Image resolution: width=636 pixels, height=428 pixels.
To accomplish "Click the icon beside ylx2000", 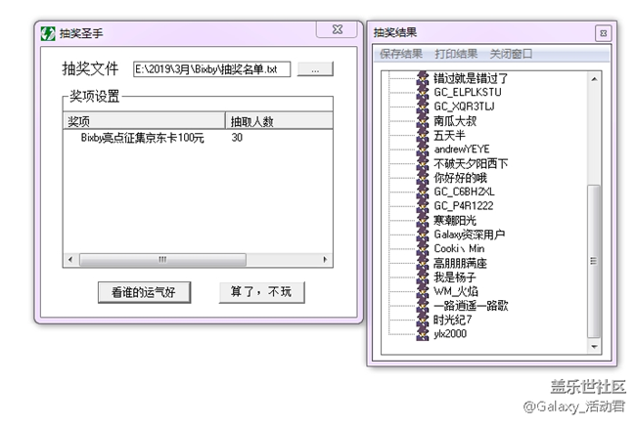I will point(423,333).
